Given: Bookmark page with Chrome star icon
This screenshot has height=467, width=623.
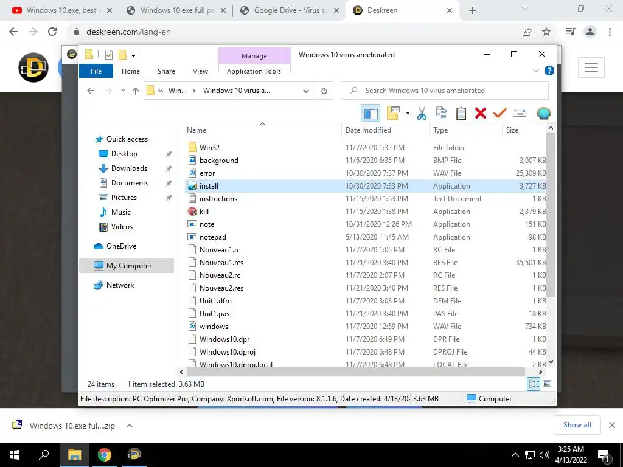Looking at the screenshot, I should click(x=546, y=32).
